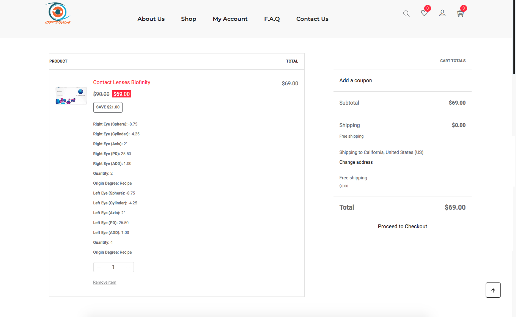
Task: Expand the Add a coupon section
Action: 356,80
